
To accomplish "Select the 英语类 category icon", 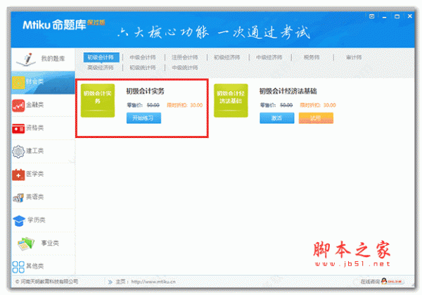I will (x=18, y=197).
